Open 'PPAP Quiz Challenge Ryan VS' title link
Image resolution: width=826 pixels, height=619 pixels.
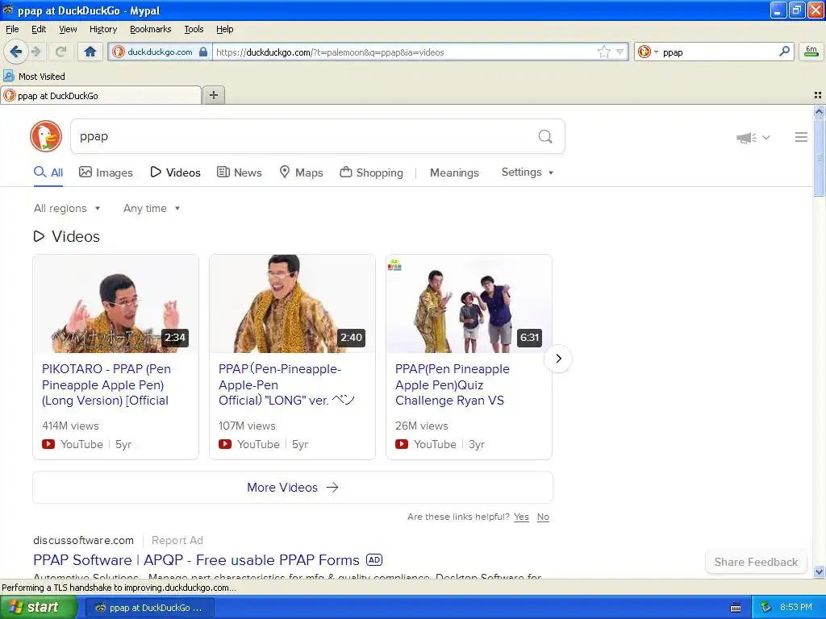453,384
